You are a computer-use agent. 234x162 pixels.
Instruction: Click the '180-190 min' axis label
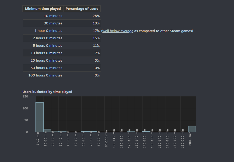175,139
